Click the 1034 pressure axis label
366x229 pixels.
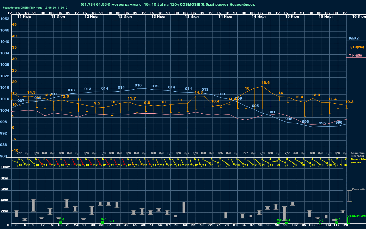pyautogui.click(x=5, y=53)
